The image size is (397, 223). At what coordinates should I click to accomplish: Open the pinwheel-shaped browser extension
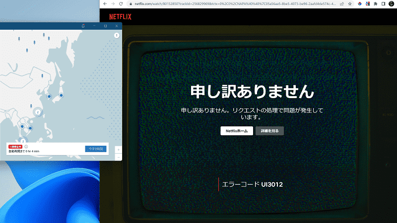tap(368, 4)
